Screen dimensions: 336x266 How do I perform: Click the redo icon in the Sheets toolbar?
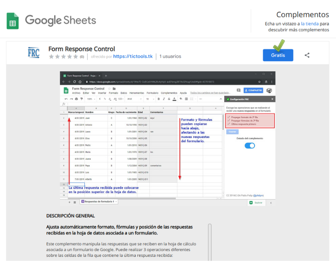[x=71, y=99]
